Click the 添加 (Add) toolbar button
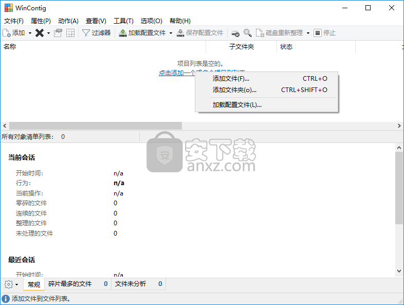Viewport: 404px width, 305px height. click(14, 33)
